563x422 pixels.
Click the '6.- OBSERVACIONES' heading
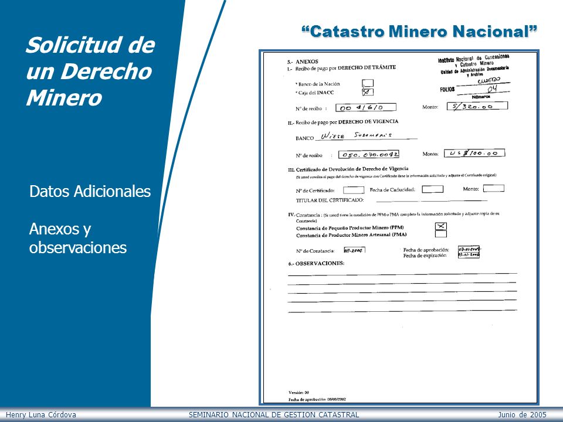316,263
